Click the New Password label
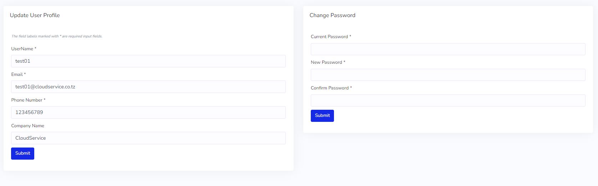Viewport: 598px width, 186px height. [x=326, y=62]
